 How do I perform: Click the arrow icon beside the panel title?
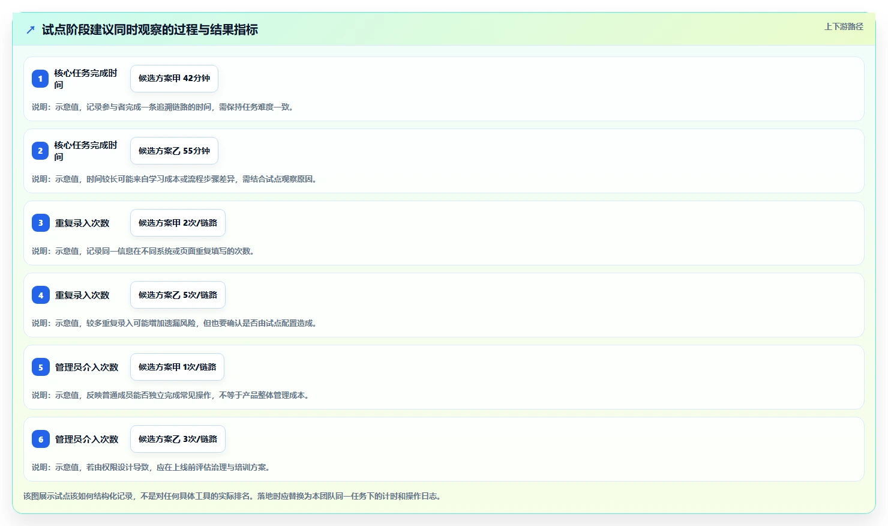click(x=31, y=29)
